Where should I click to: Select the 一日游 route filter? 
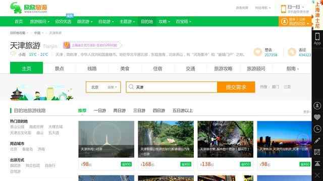coord(99,111)
